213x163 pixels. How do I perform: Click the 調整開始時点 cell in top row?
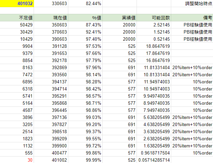point(198,3)
